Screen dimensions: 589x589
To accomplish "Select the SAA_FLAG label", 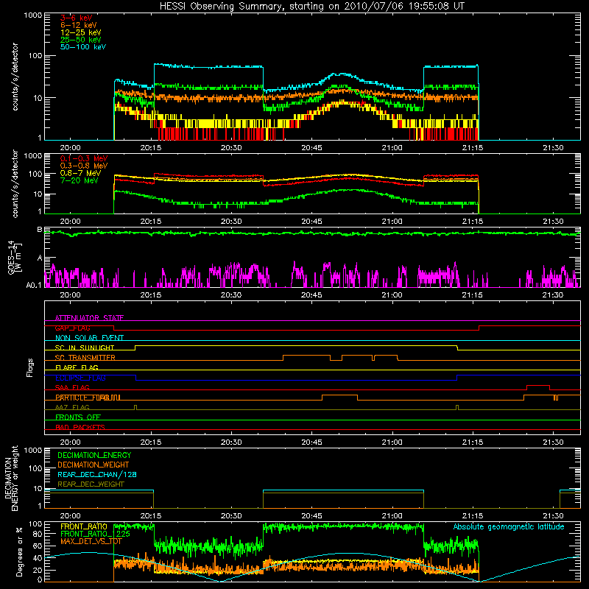I will [x=72, y=387].
